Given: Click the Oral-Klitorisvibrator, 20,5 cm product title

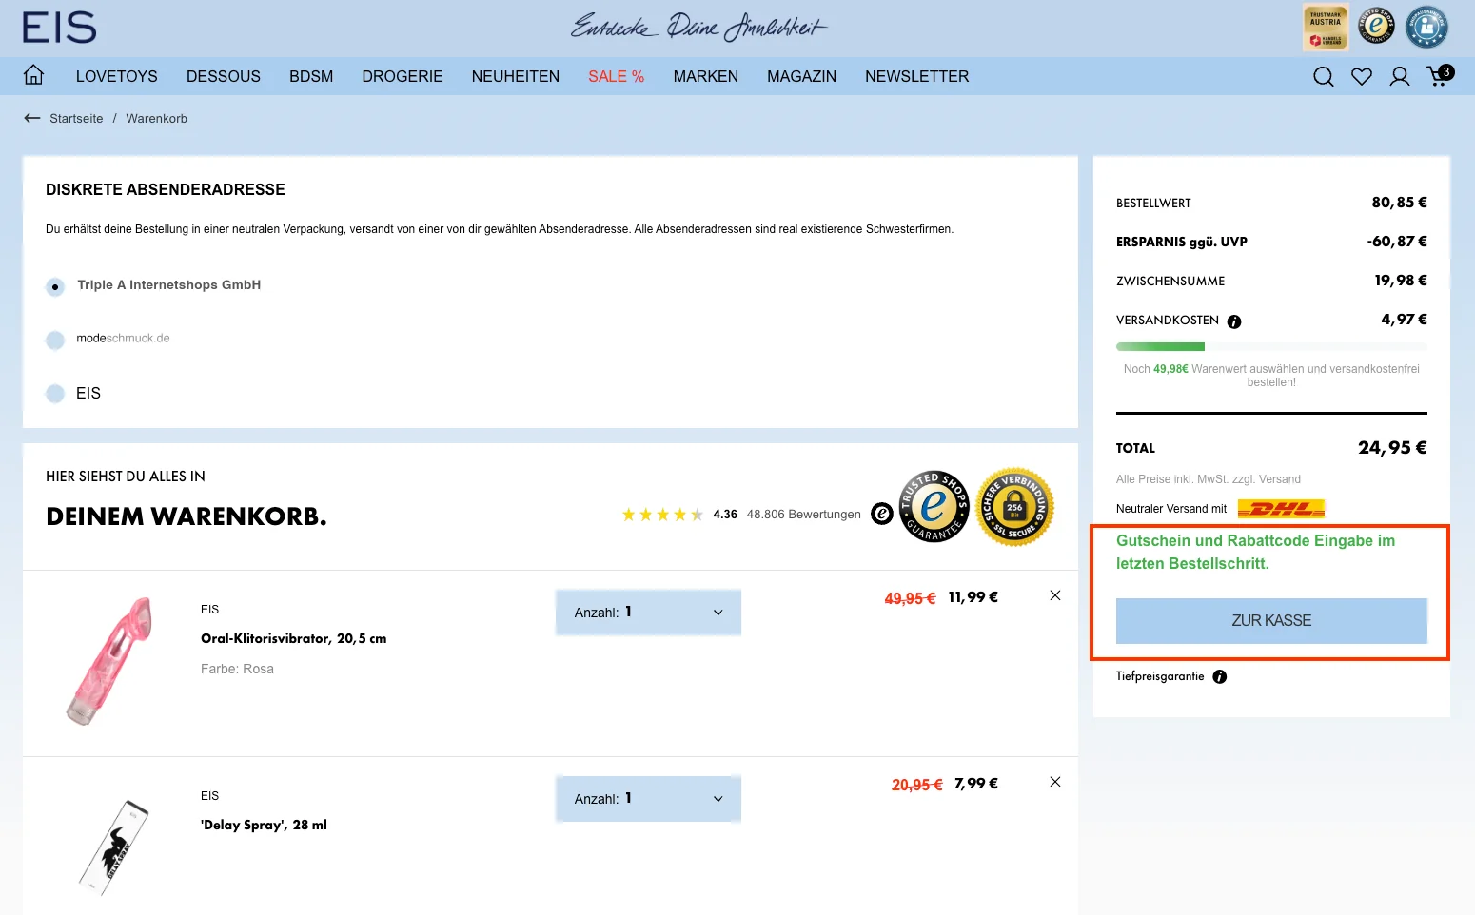Looking at the screenshot, I should pos(294,638).
